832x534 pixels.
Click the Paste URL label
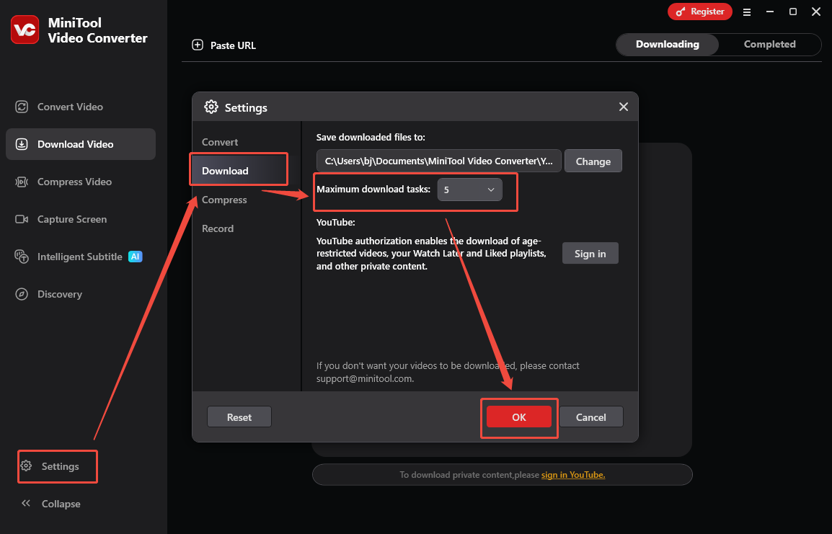233,45
